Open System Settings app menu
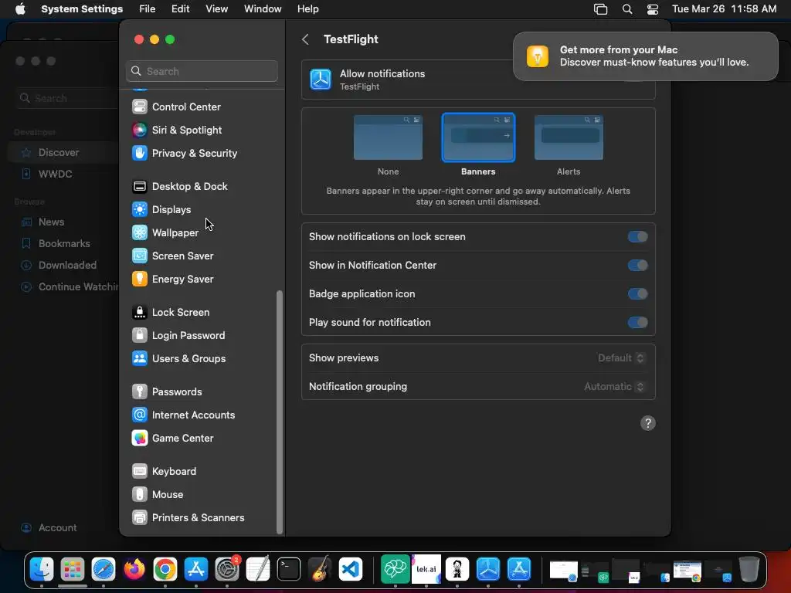The width and height of the screenshot is (791, 593). click(x=82, y=9)
